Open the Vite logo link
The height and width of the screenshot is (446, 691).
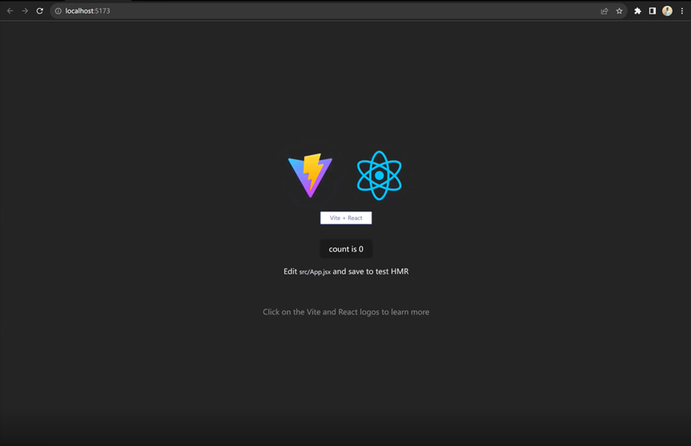tap(310, 176)
